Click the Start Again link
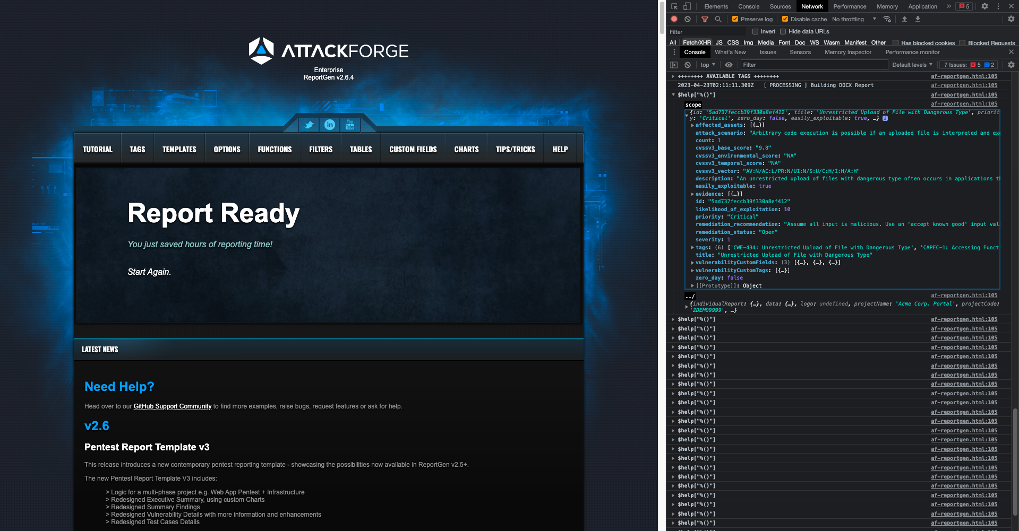 click(x=148, y=272)
